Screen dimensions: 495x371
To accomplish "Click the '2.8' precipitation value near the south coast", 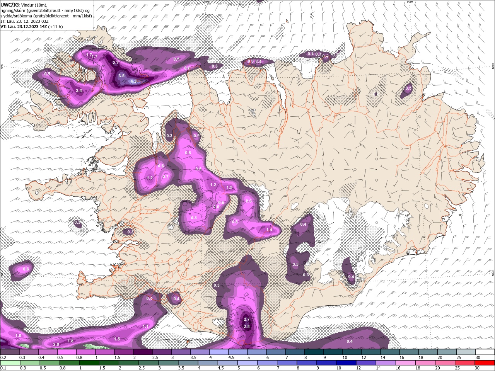I will click(247, 327).
